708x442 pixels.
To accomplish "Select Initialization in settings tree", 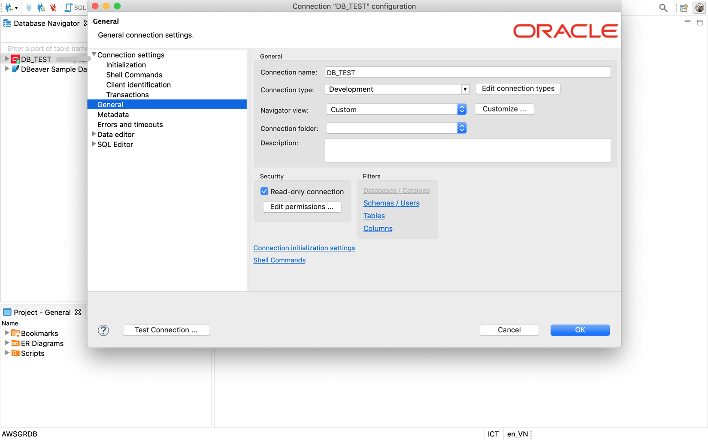I will point(126,65).
